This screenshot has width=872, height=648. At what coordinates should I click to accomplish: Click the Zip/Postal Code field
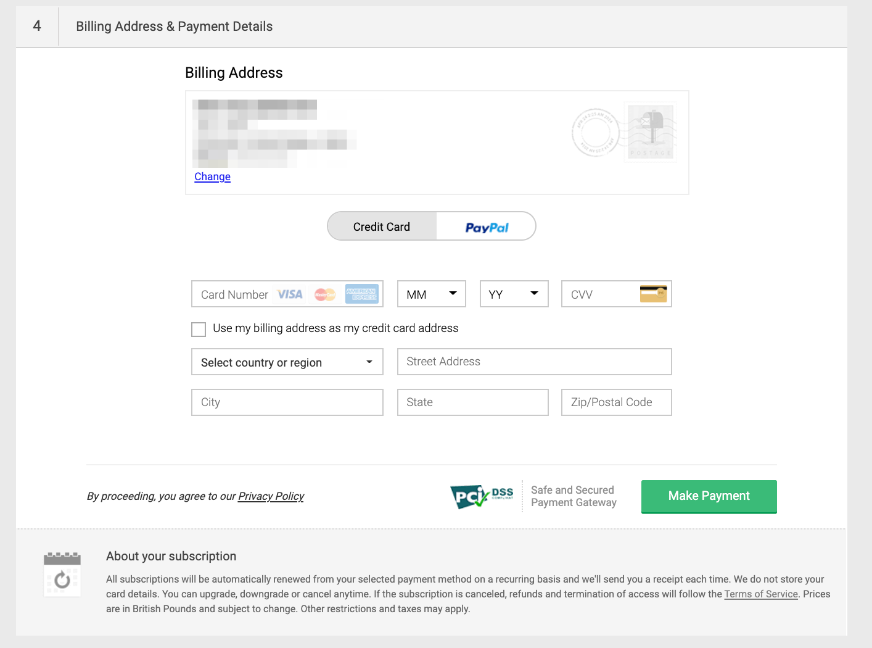tap(616, 402)
